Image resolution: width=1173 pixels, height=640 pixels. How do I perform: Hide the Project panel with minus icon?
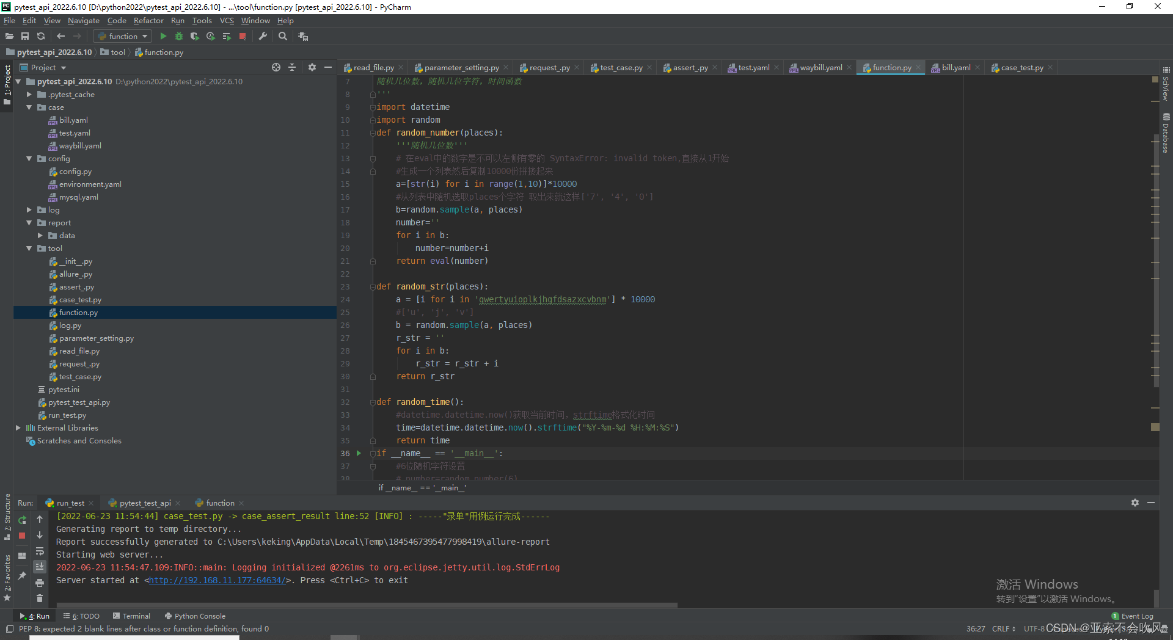328,67
